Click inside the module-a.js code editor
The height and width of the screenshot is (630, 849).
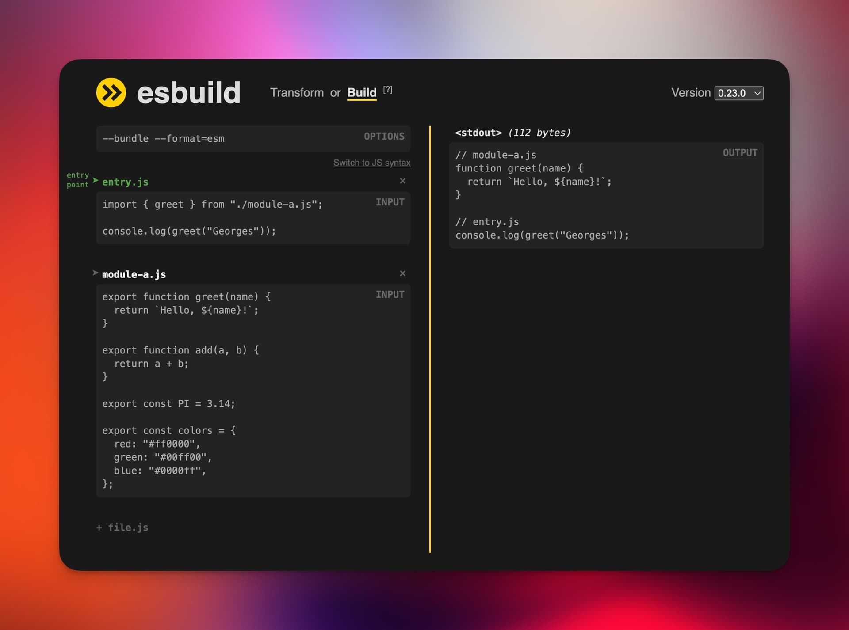[x=253, y=389]
